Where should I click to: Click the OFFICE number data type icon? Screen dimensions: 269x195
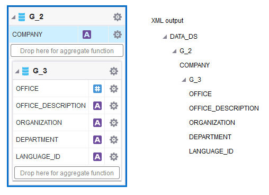97,89
